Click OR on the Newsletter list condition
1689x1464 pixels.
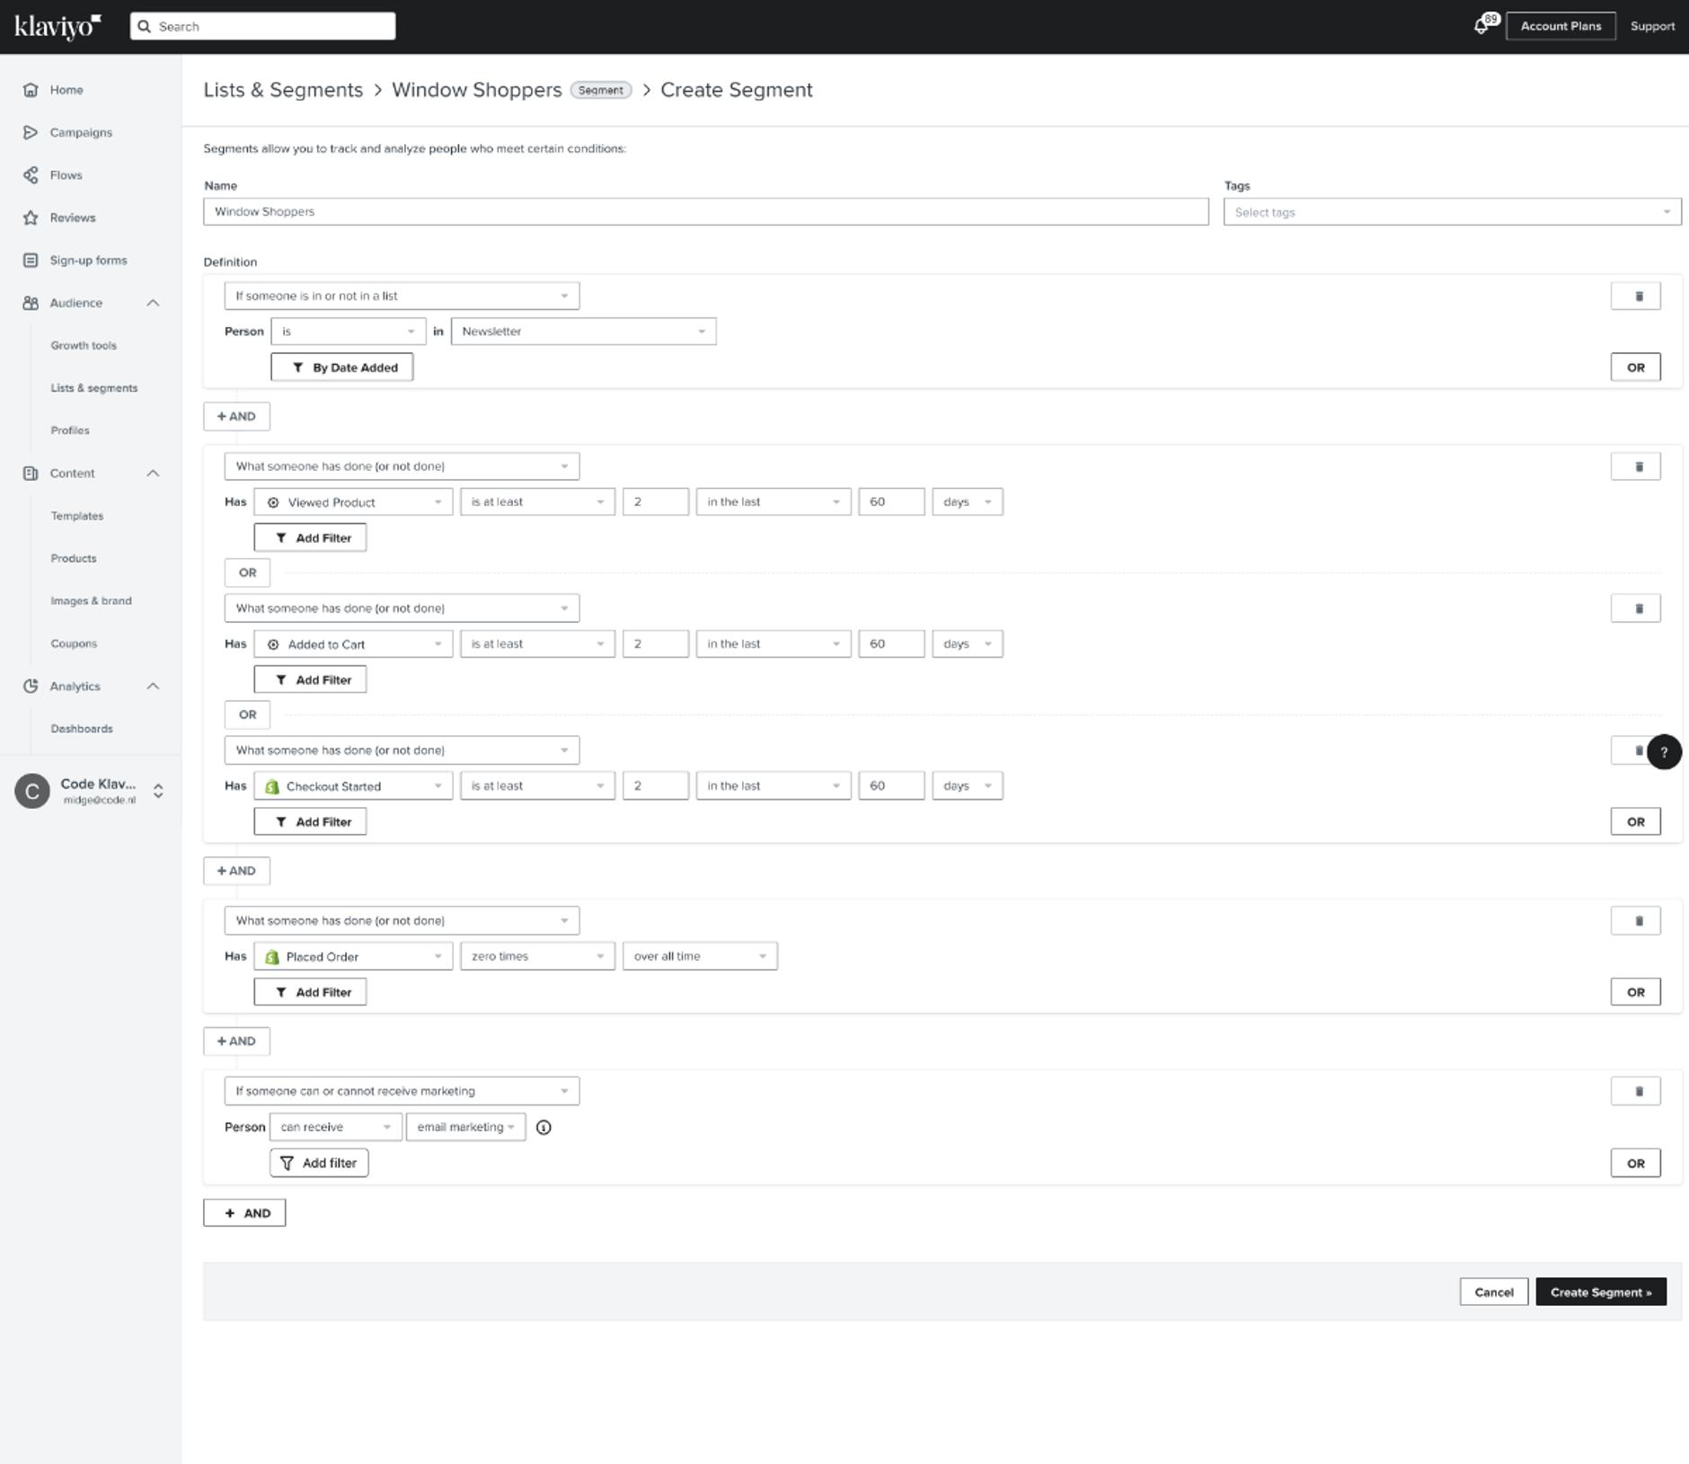point(1635,368)
